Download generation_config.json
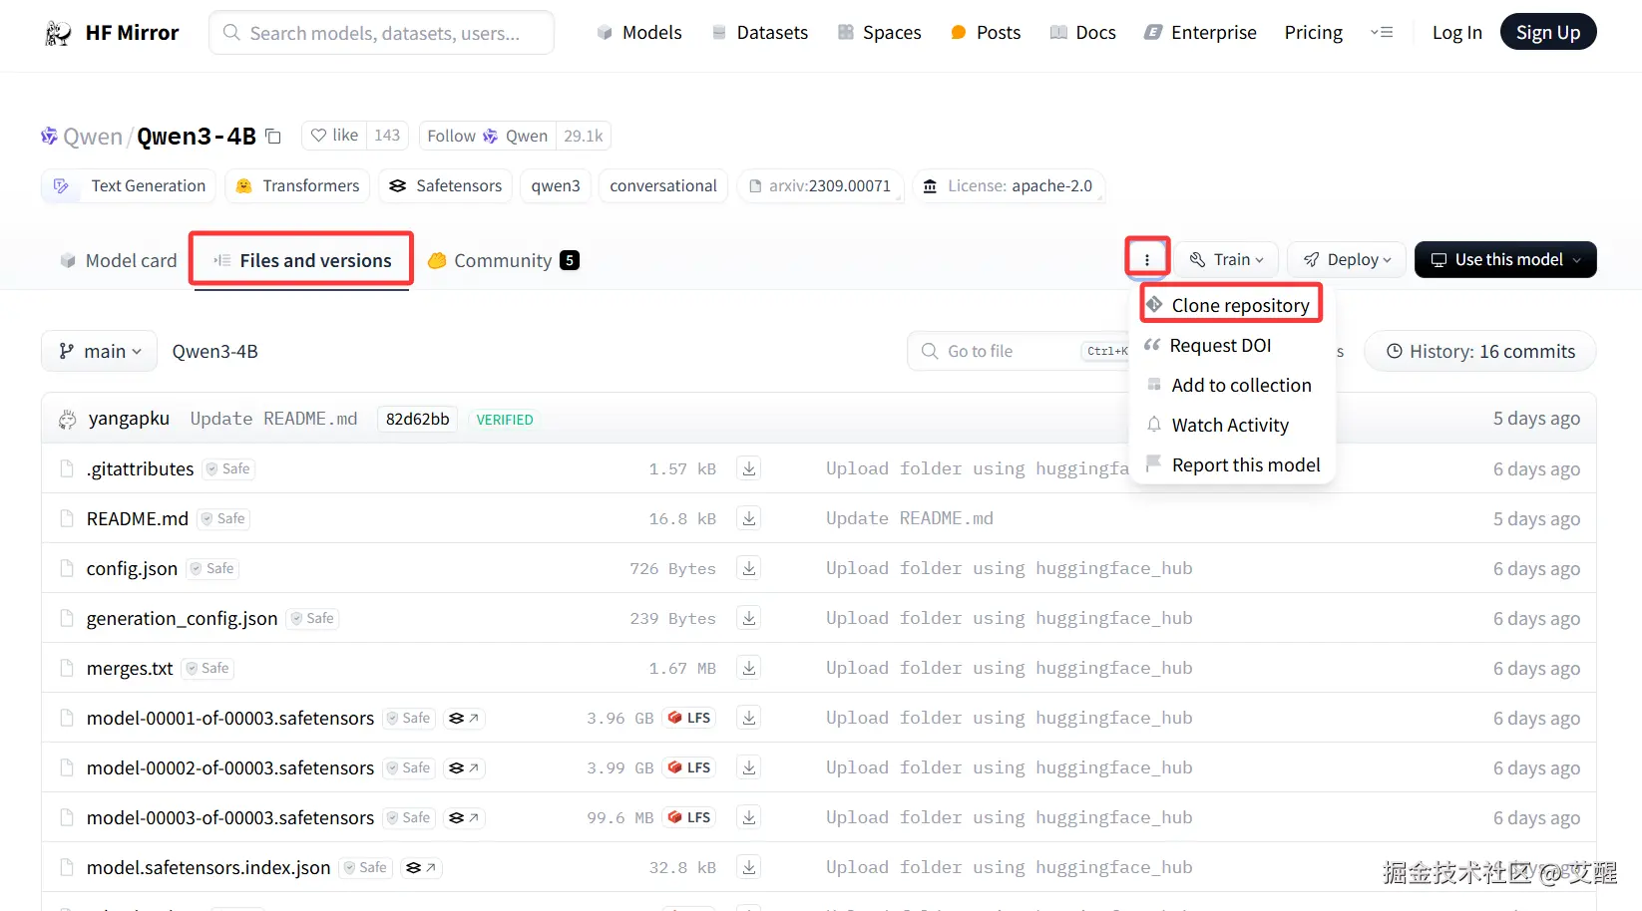The height and width of the screenshot is (911, 1642). pos(749,618)
